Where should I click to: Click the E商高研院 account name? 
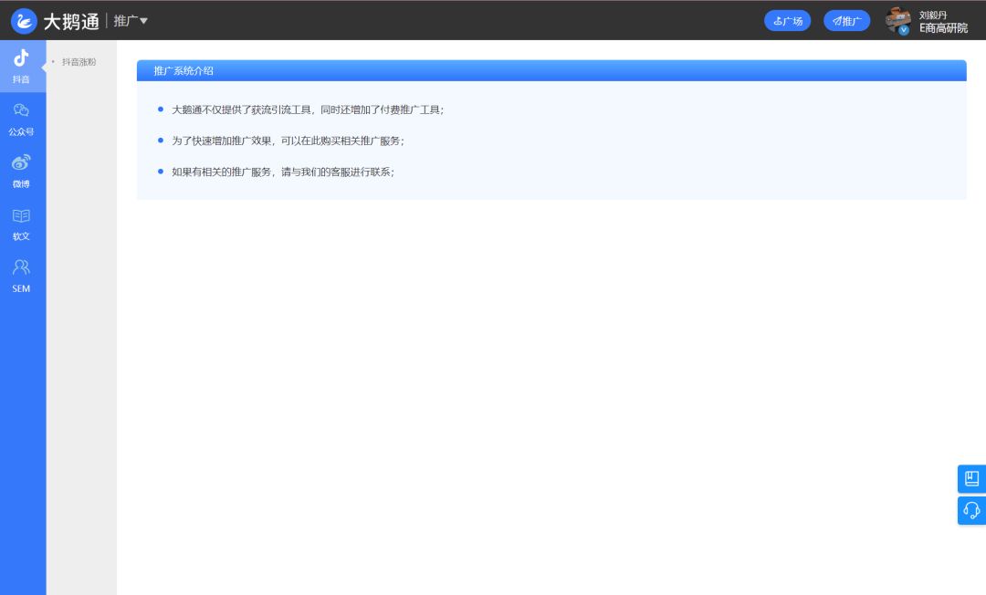coord(943,28)
